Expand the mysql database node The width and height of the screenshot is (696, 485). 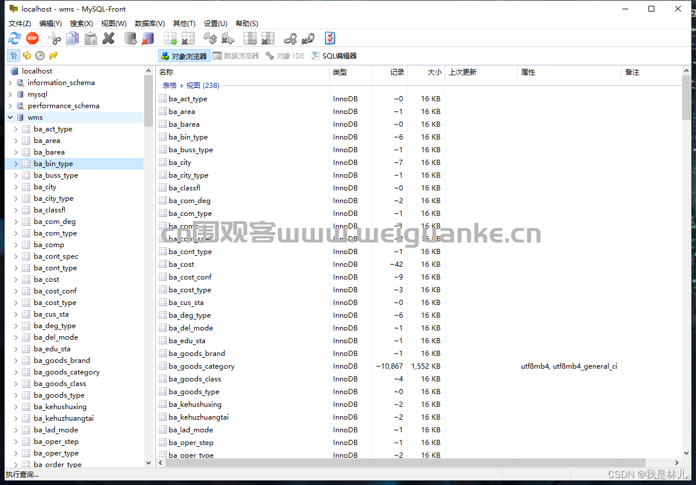pos(10,94)
